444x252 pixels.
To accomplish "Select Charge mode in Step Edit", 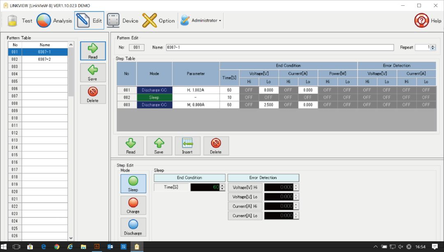I will tap(133, 206).
